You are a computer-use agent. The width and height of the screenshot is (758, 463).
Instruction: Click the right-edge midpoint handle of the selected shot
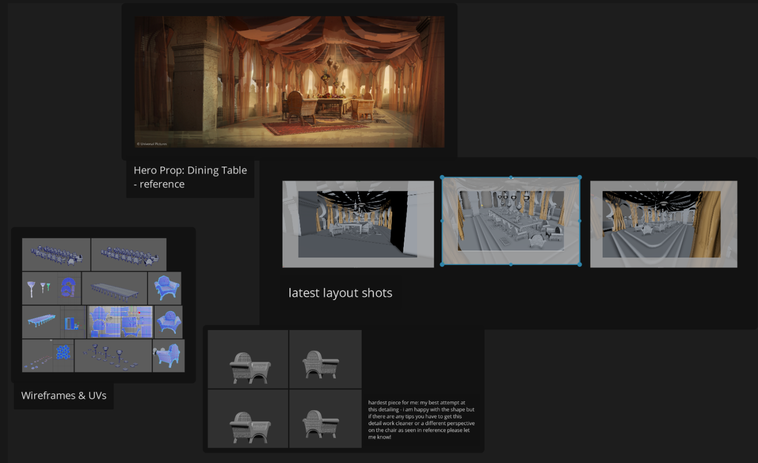[580, 221]
